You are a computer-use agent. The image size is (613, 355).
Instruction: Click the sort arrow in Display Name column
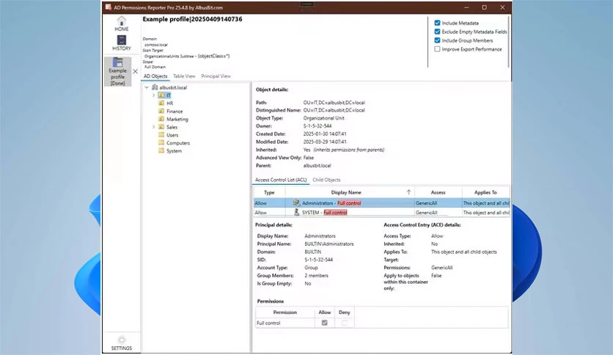click(408, 192)
